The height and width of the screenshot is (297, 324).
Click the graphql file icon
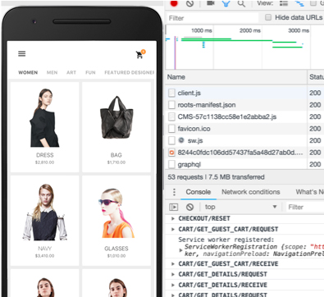point(171,164)
